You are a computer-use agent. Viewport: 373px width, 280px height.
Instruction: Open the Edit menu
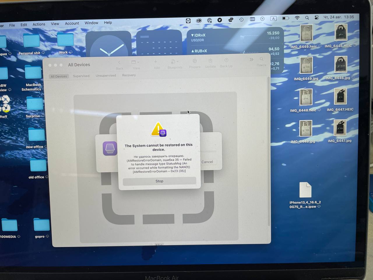coord(24,25)
